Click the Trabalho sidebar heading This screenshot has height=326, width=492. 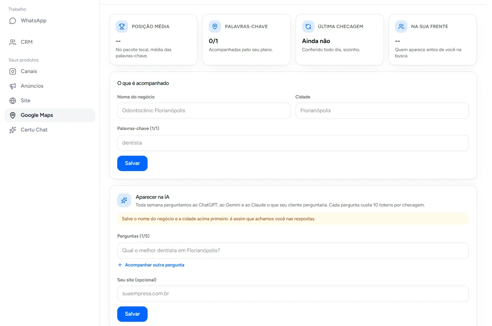click(x=17, y=9)
